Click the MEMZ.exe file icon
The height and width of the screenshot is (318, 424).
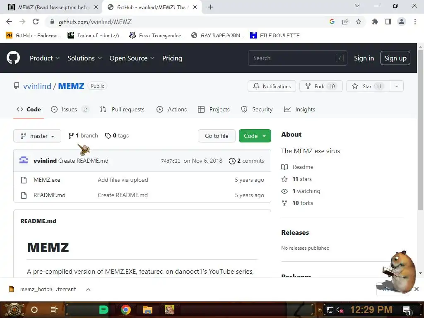click(x=24, y=180)
